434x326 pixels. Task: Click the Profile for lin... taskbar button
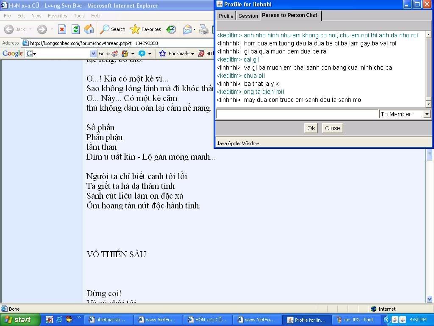pyautogui.click(x=307, y=320)
